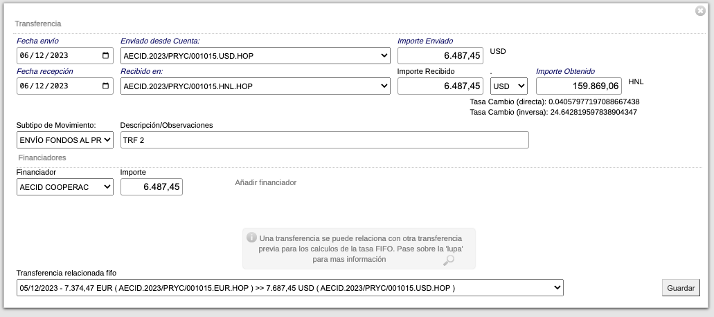The height and width of the screenshot is (317, 714).
Task: Expand the Recibido en account dropdown
Action: pos(255,86)
